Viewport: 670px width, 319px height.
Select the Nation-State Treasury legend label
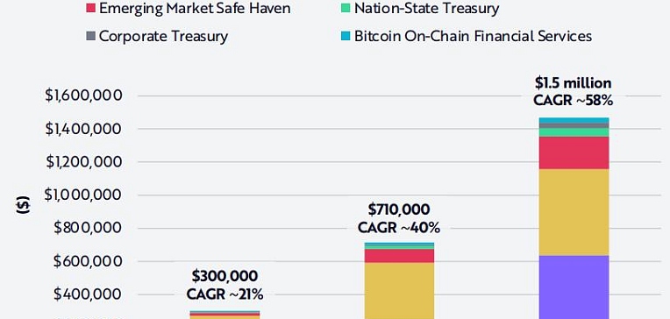tap(426, 8)
